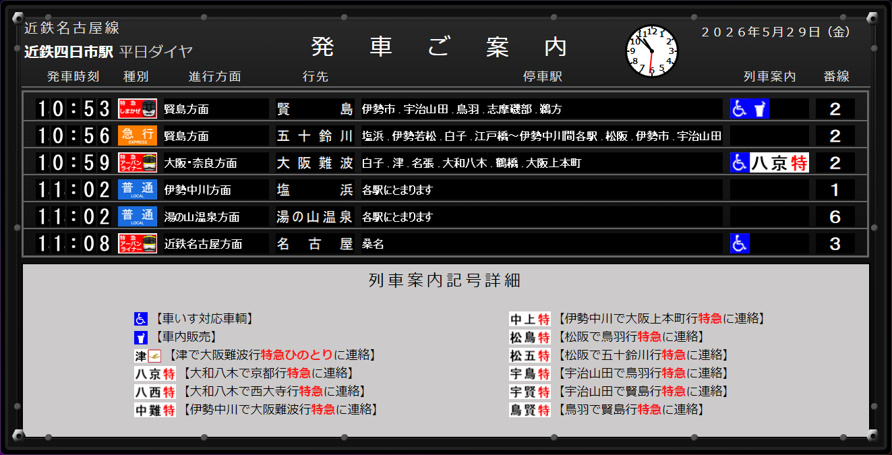This screenshot has width=892, height=455.
Task: Click the legend 中難特 badge
Action: coord(155,410)
